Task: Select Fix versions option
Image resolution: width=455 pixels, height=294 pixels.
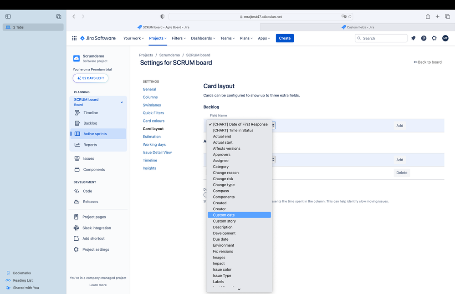Action: 240,251
